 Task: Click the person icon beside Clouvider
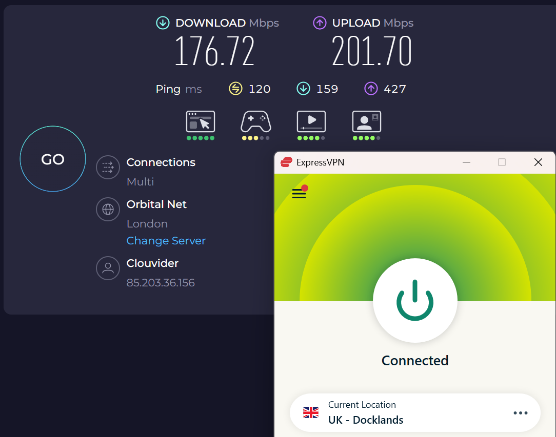point(108,268)
